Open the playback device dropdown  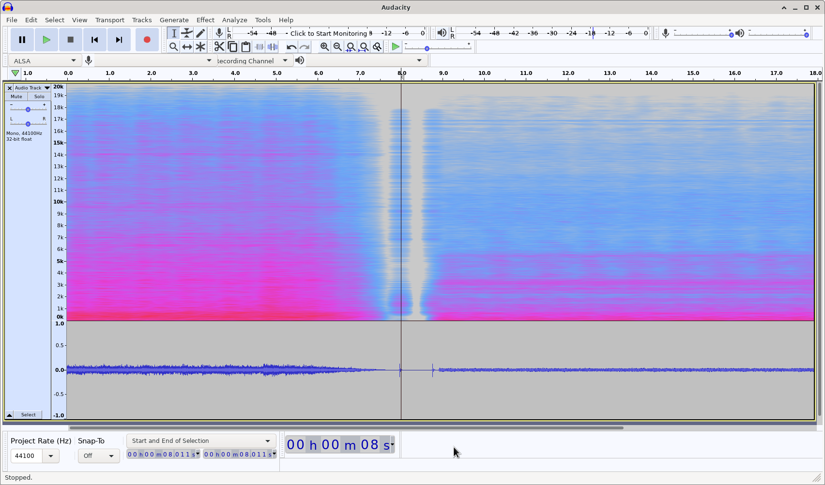(x=366, y=60)
